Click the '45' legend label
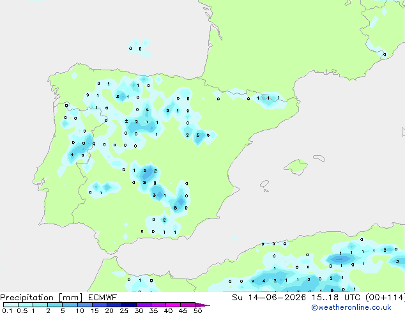This screenshot has height=313, width=405. coord(183,310)
